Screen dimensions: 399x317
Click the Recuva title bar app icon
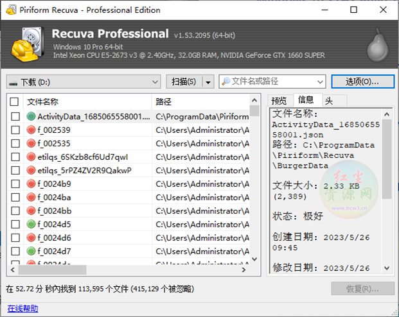point(11,10)
